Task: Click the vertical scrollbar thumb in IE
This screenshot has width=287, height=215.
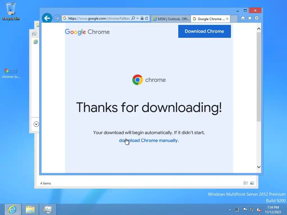Action: [x=259, y=77]
